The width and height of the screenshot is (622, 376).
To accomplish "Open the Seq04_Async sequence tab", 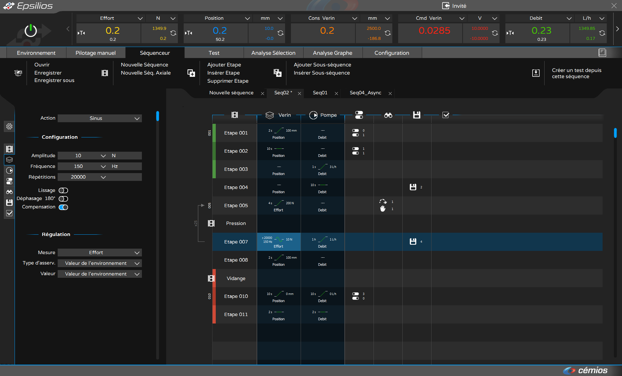I will 365,93.
